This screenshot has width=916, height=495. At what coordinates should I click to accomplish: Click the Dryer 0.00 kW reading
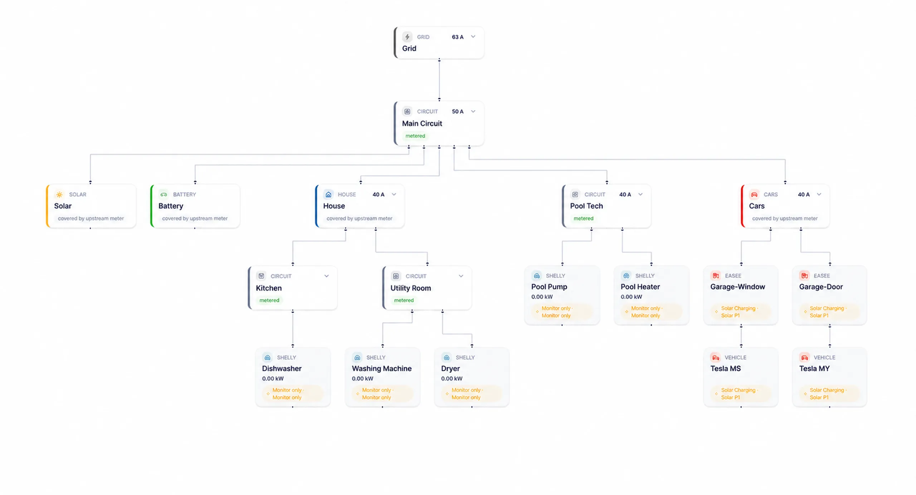tap(452, 378)
